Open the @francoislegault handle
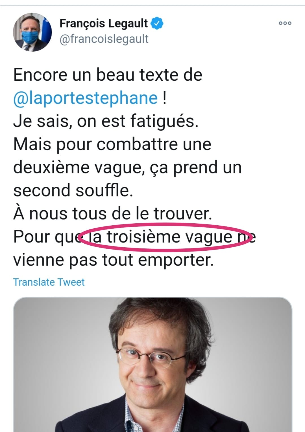 (x=104, y=39)
